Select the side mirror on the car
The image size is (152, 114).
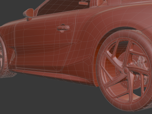coord(28,14)
